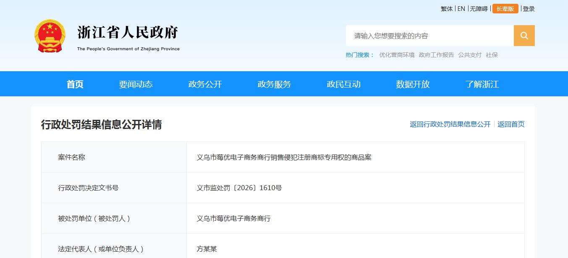568x258 pixels.
Task: Switch to traditional Chinese via 繁体
Action: [x=447, y=9]
